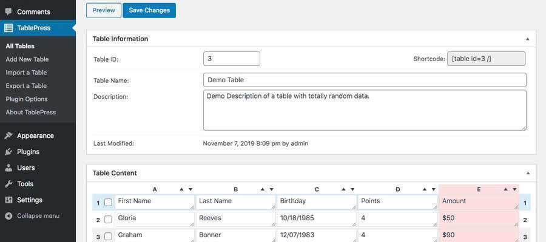Click the Plugins plug icon
The height and width of the screenshot is (242, 546).
coord(8,152)
